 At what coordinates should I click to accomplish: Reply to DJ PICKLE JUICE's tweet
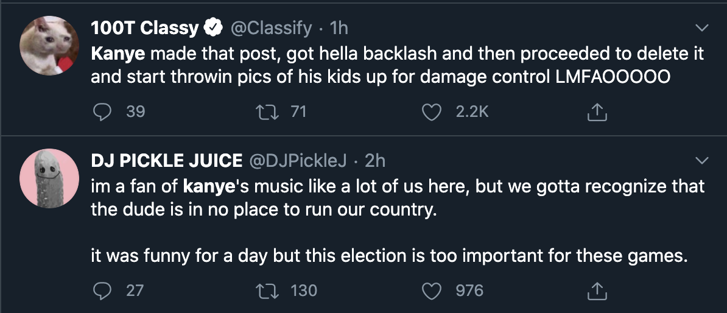tap(101, 291)
